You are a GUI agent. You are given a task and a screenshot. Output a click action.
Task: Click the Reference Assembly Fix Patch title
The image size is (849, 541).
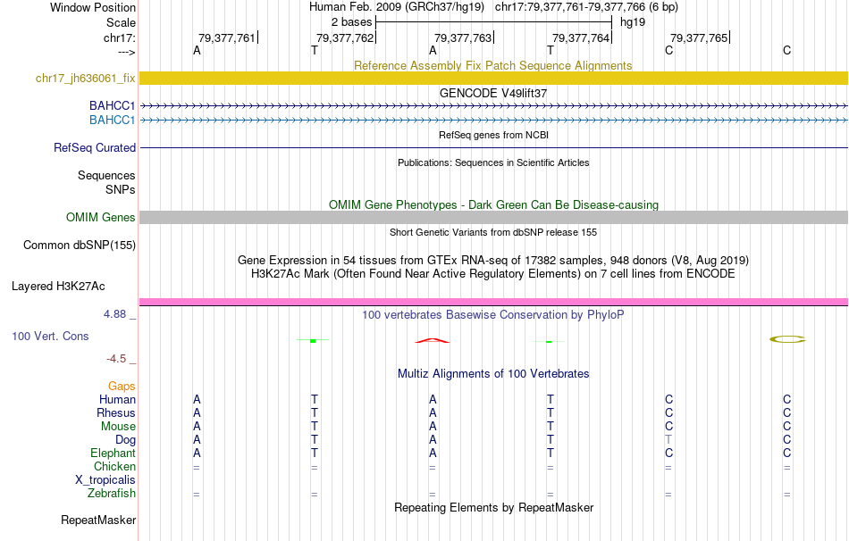493,65
